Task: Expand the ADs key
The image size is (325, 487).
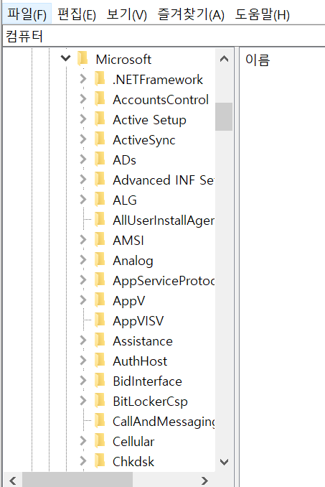Action: click(x=83, y=159)
